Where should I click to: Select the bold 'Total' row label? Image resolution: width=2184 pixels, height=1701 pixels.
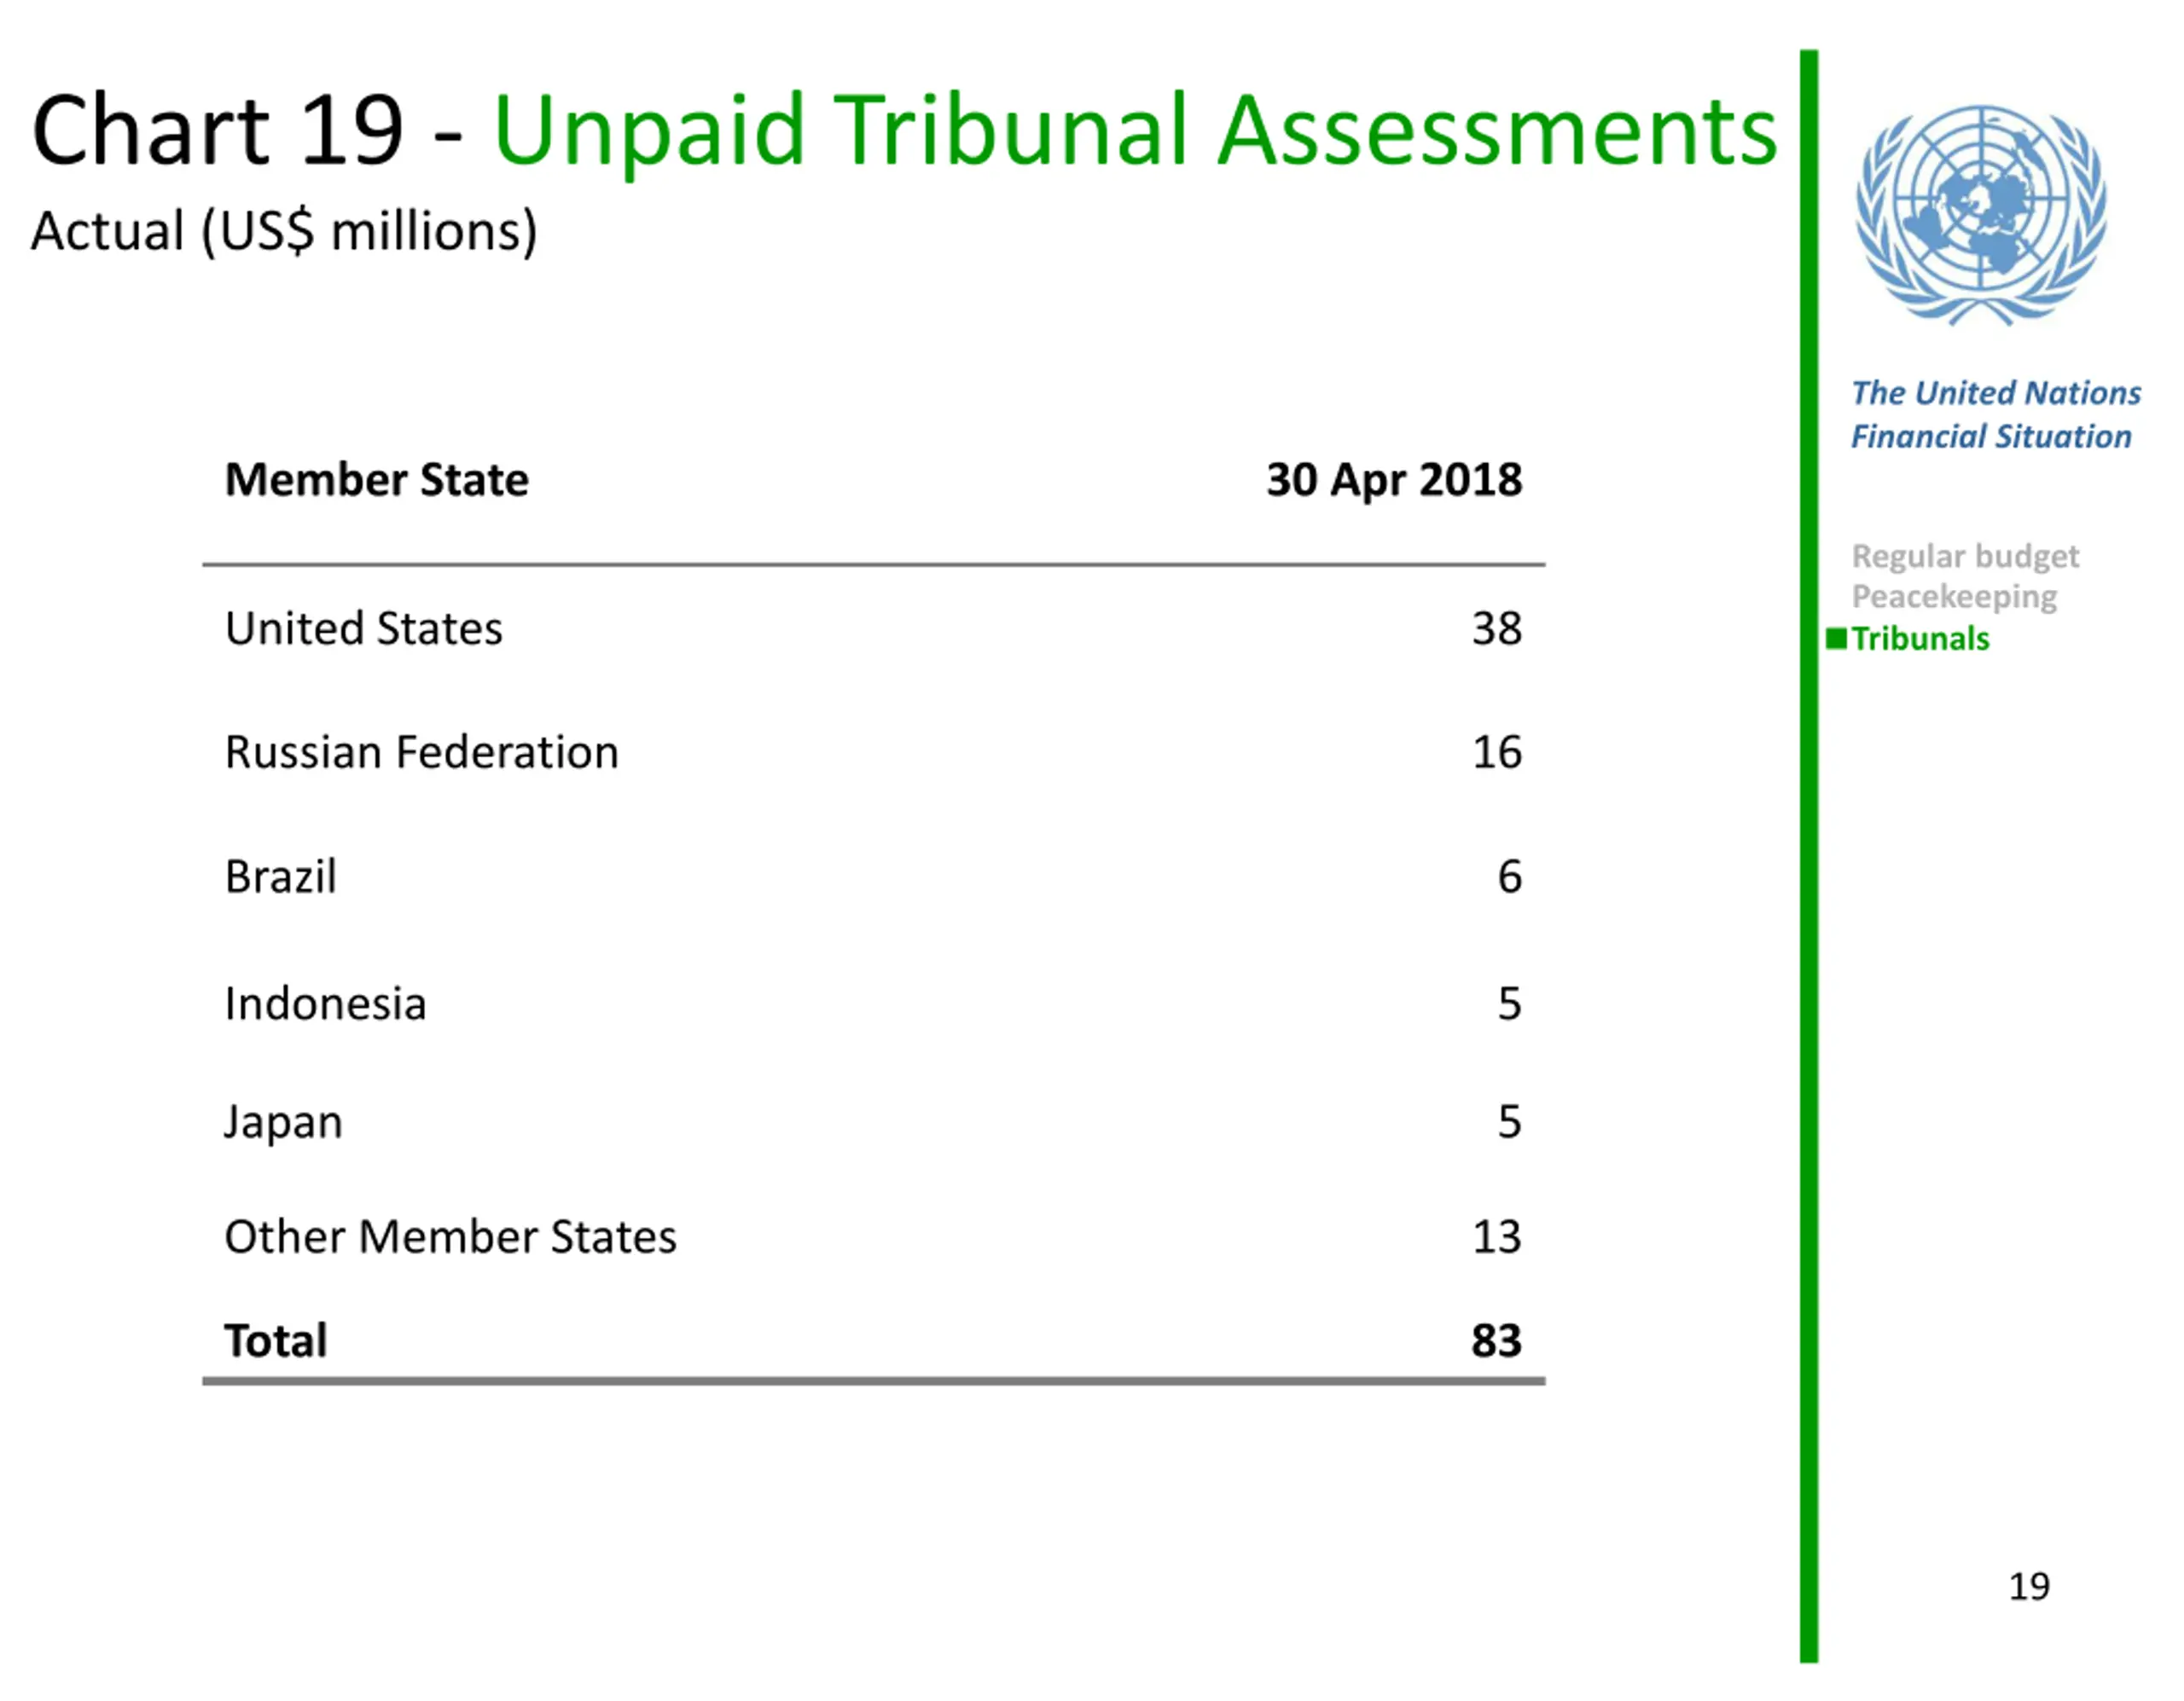coord(276,1341)
